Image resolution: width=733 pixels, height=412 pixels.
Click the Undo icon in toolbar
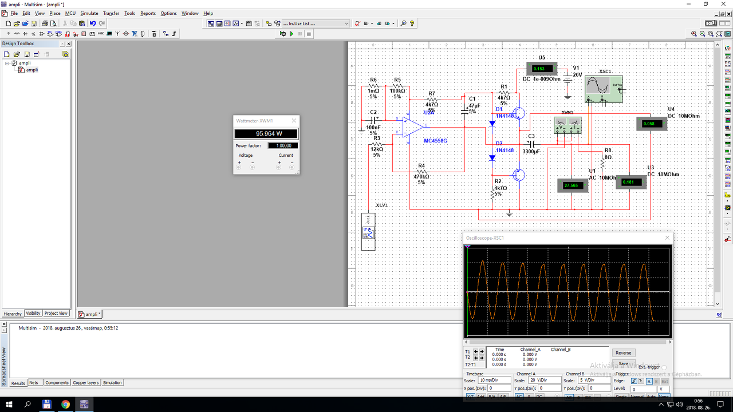pyautogui.click(x=93, y=23)
